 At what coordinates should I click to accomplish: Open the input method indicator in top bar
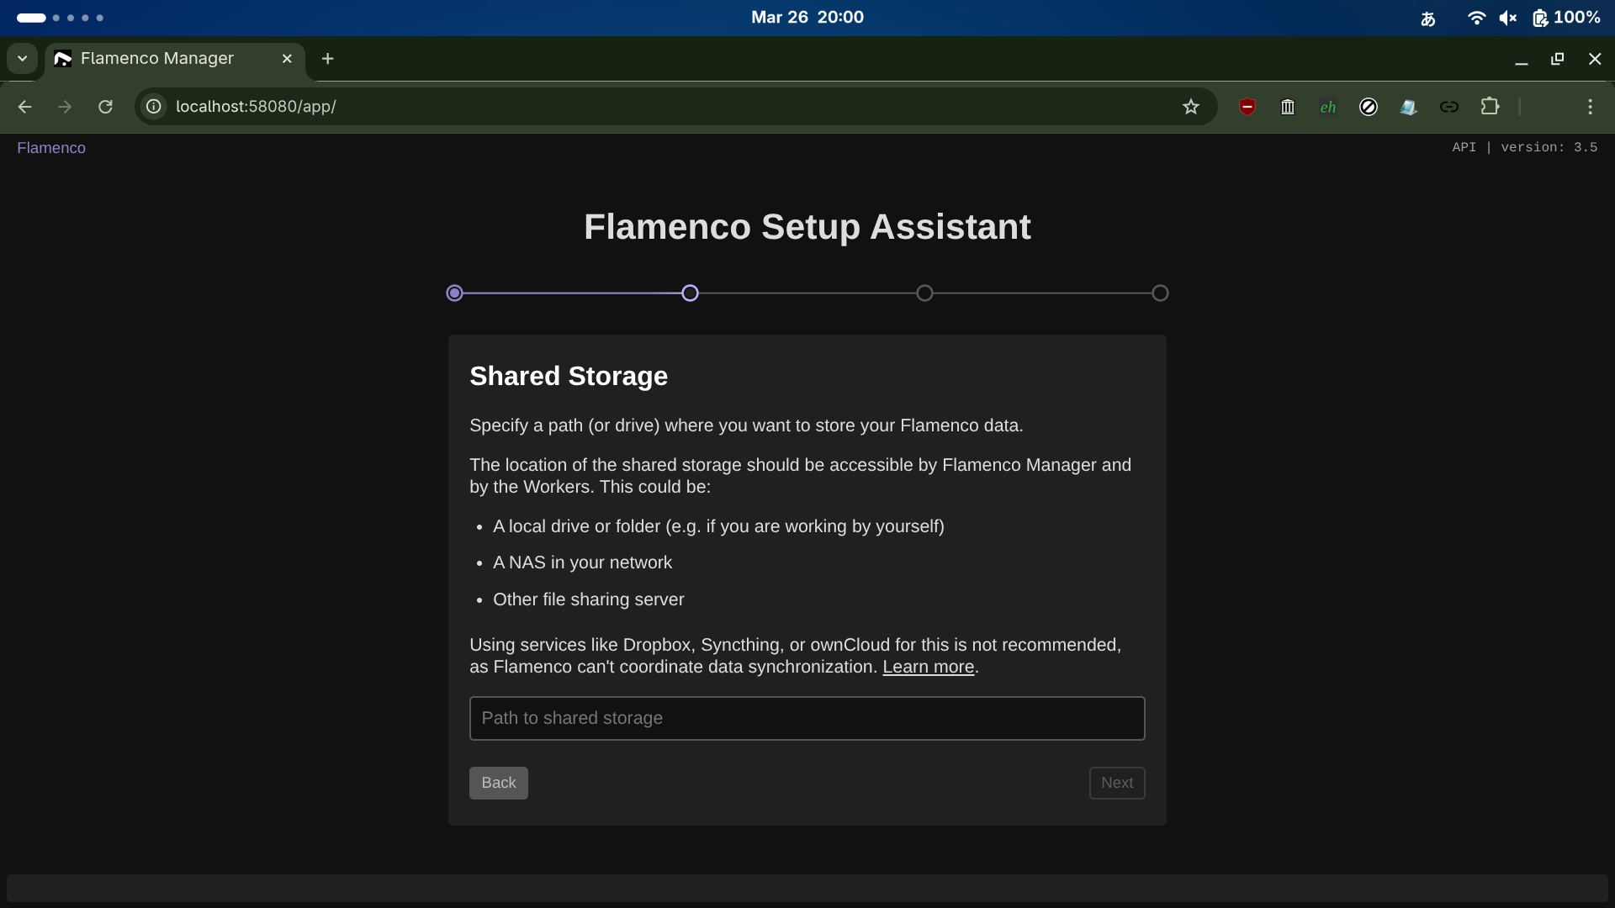[1428, 18]
